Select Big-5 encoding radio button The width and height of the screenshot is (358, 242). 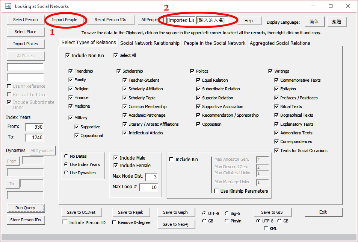(x=227, y=213)
